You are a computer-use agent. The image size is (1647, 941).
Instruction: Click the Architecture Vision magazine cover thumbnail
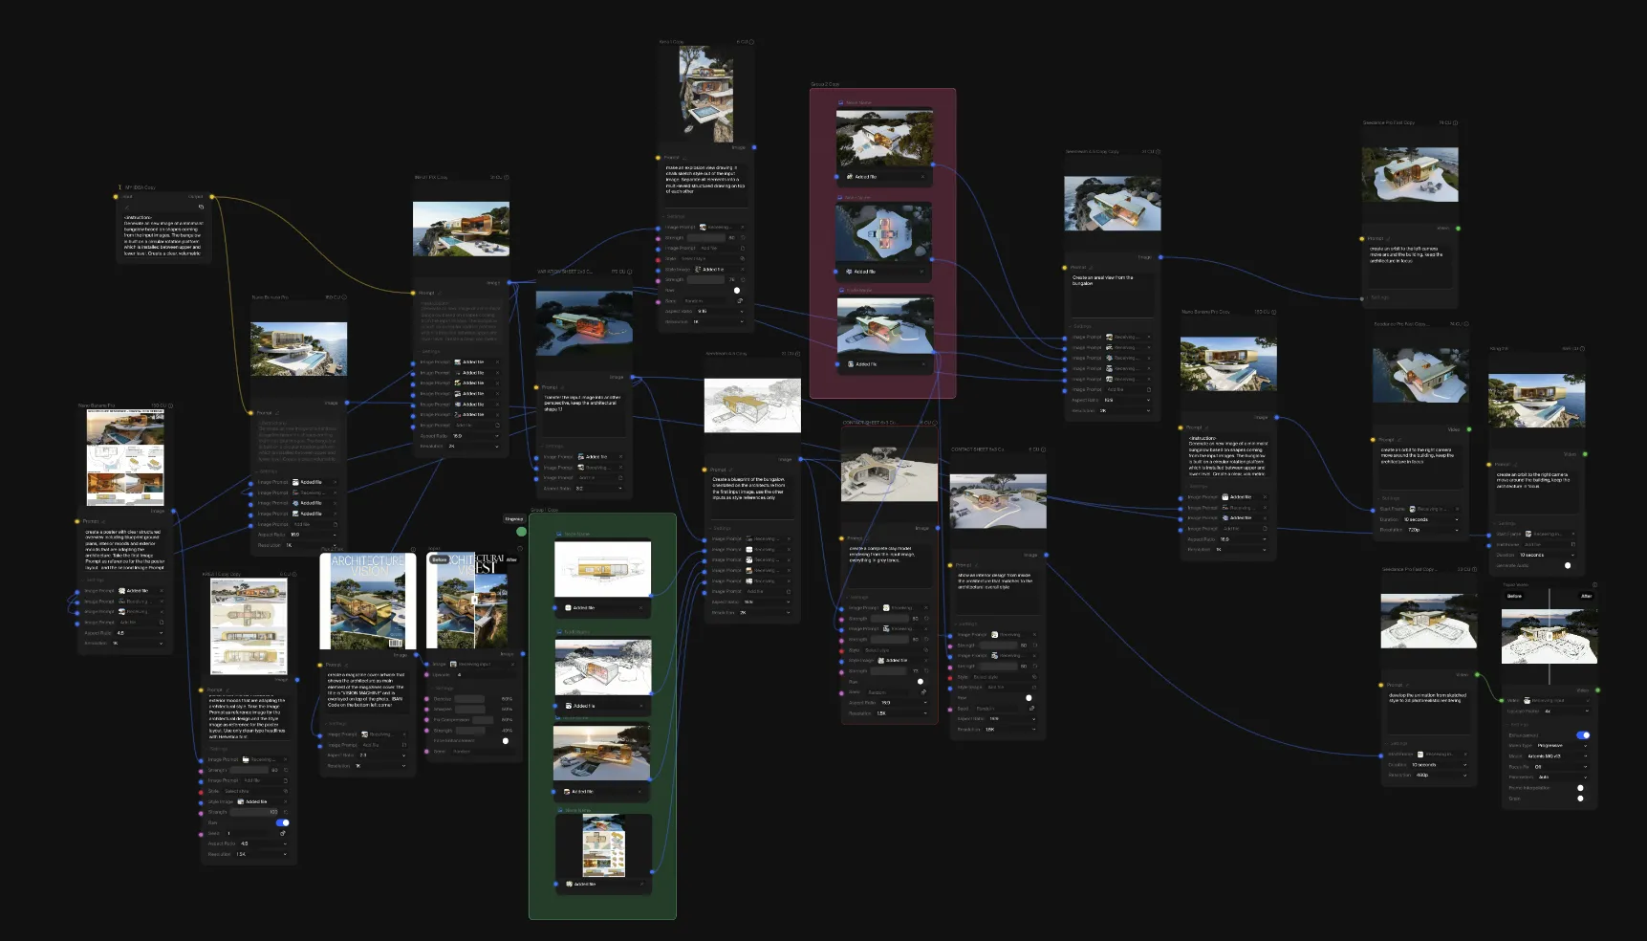tap(368, 601)
